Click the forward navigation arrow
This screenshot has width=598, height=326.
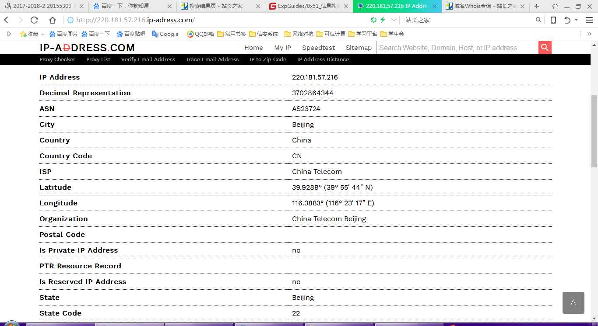tap(20, 20)
